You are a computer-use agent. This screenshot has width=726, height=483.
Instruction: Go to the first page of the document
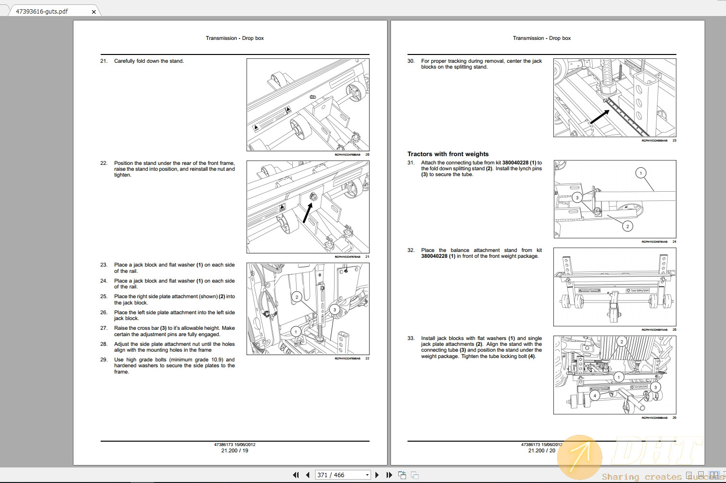(296, 475)
